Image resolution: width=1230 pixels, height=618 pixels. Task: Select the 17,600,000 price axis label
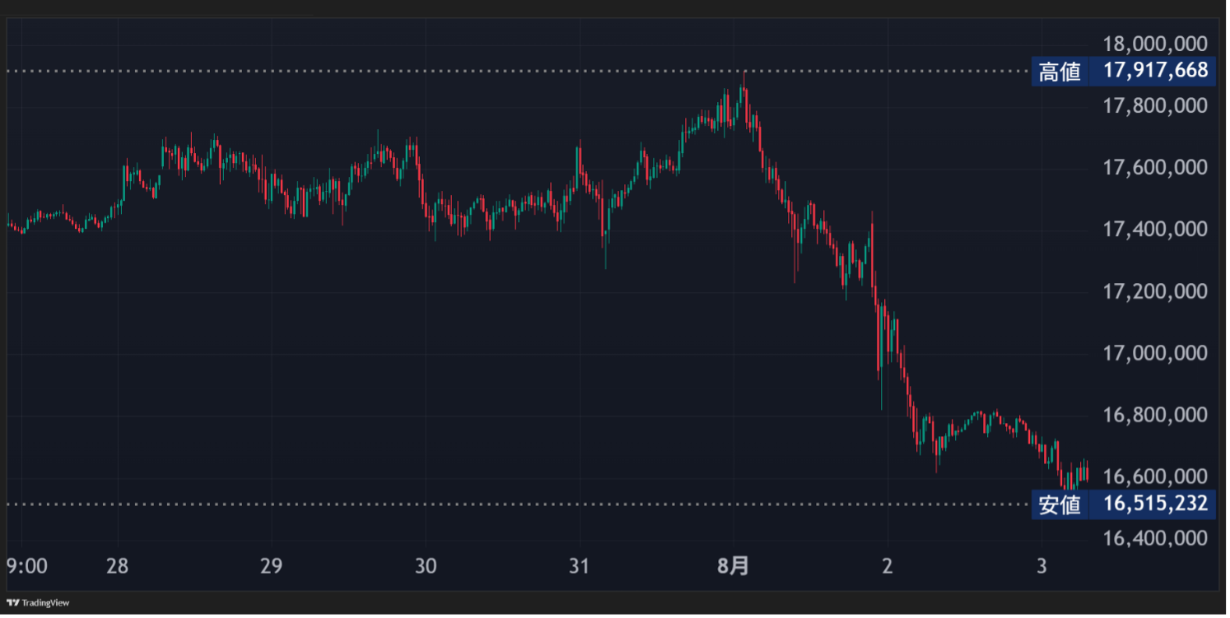1155,168
